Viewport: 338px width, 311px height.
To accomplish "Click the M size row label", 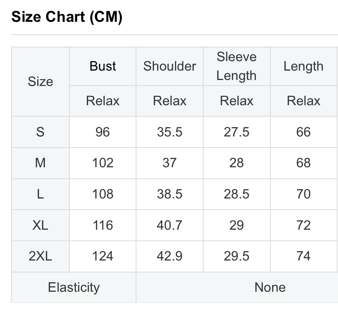I will (x=40, y=163).
